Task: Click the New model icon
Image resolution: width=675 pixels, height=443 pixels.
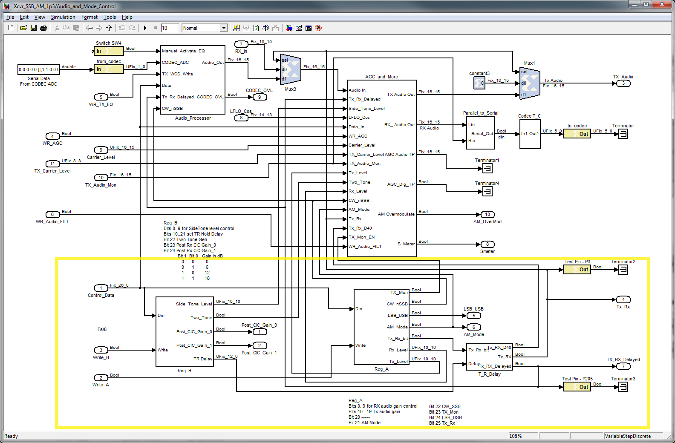Action: pos(11,28)
